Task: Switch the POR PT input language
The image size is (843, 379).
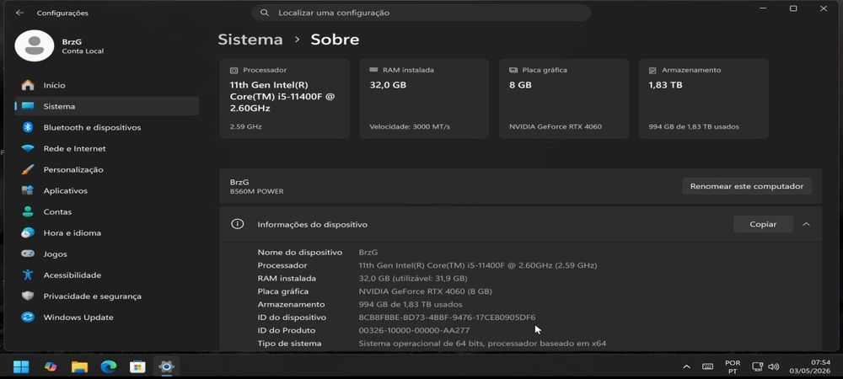Action: coord(733,367)
